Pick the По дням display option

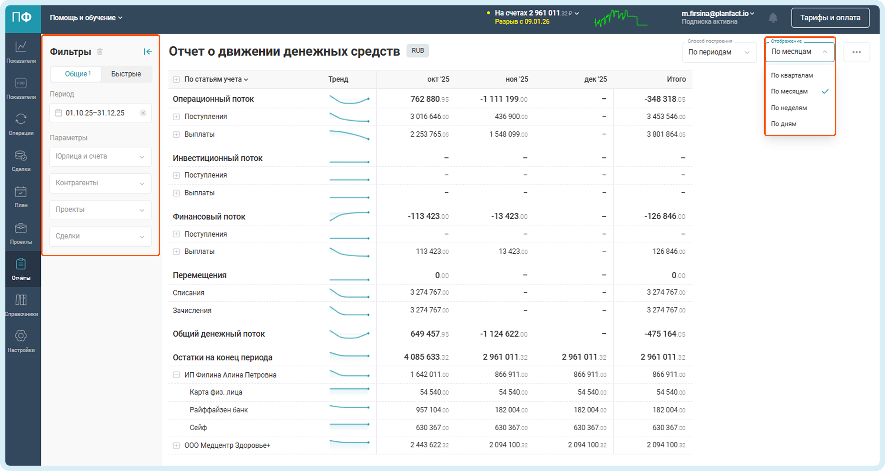click(783, 124)
